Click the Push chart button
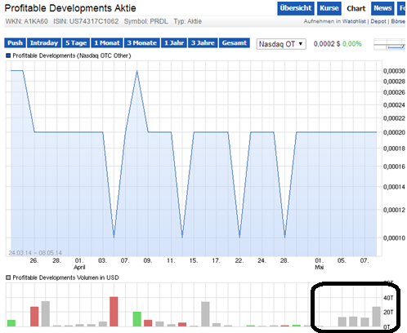Viewport: 407px width, 333px height. pos(15,43)
